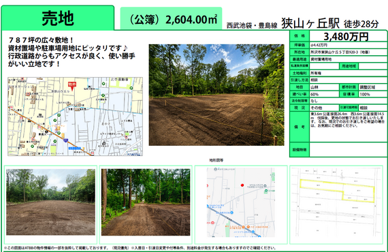The height and width of the screenshot is (252, 388).
Task: Click the 787坪の広々敷地! headline text
Action: tap(41, 40)
